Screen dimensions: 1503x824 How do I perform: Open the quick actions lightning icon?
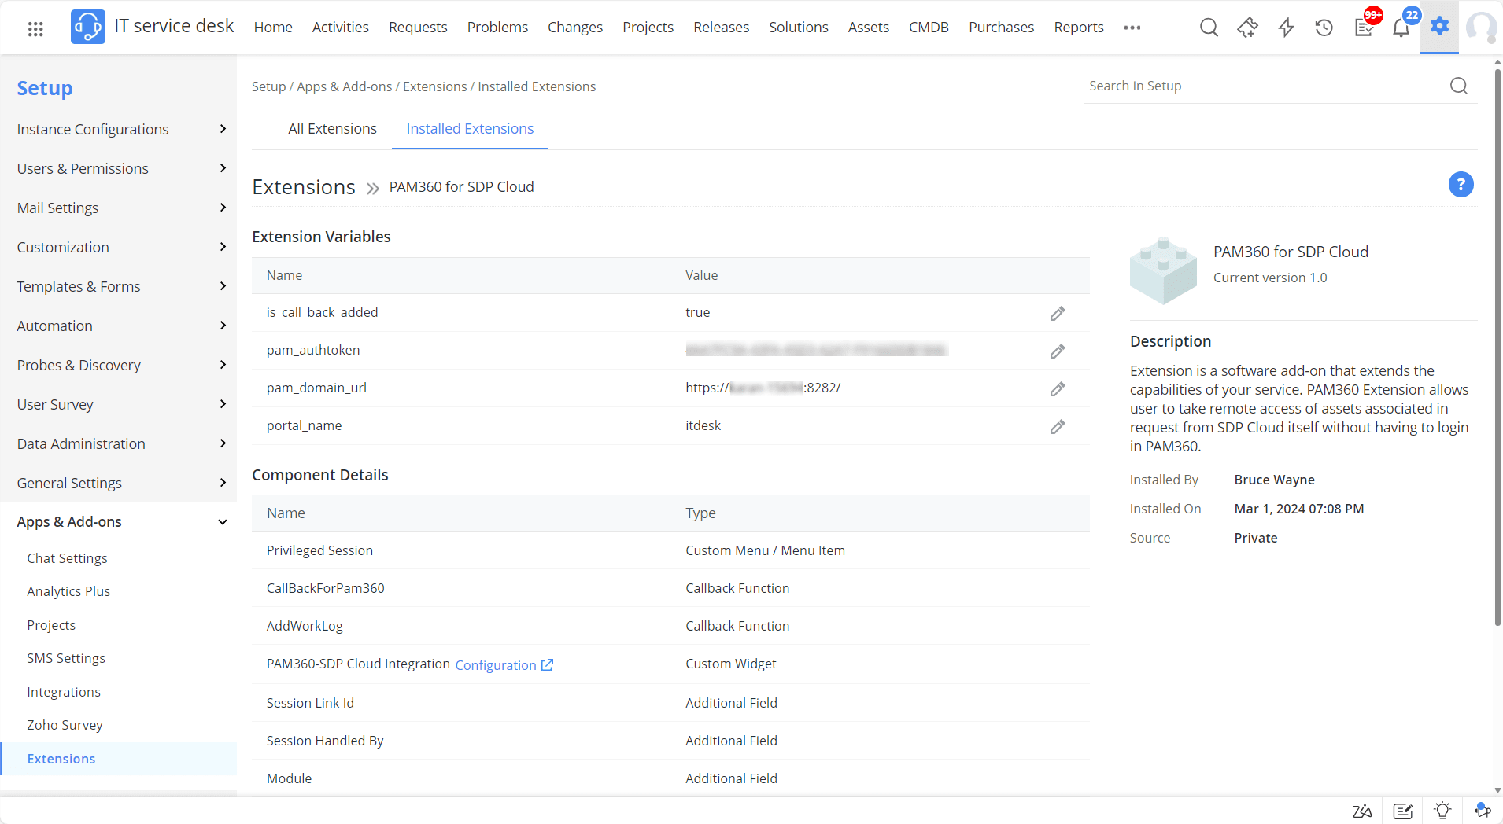click(1286, 28)
